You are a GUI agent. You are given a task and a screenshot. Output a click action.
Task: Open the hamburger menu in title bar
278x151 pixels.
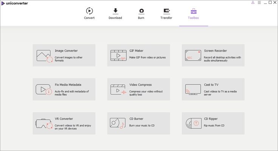pos(259,3)
